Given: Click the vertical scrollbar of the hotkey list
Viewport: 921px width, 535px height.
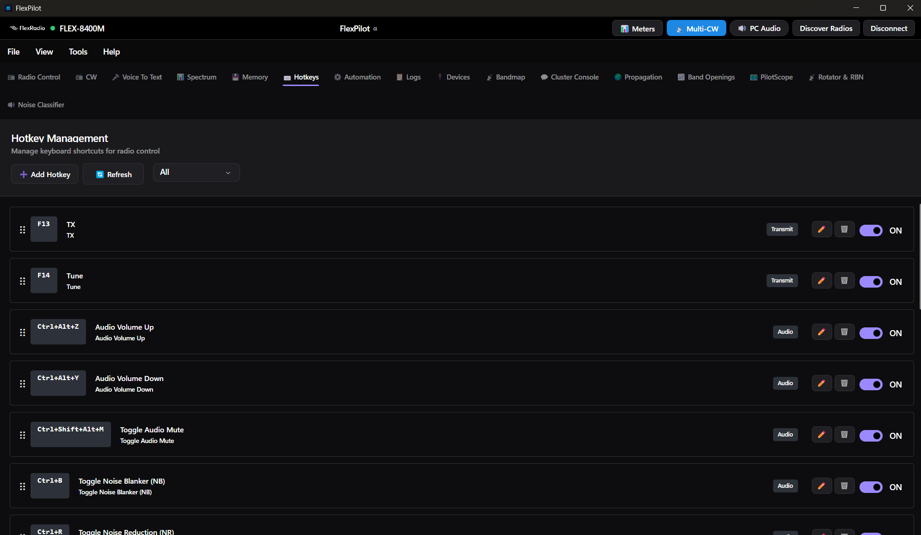Looking at the screenshot, I should 919,257.
